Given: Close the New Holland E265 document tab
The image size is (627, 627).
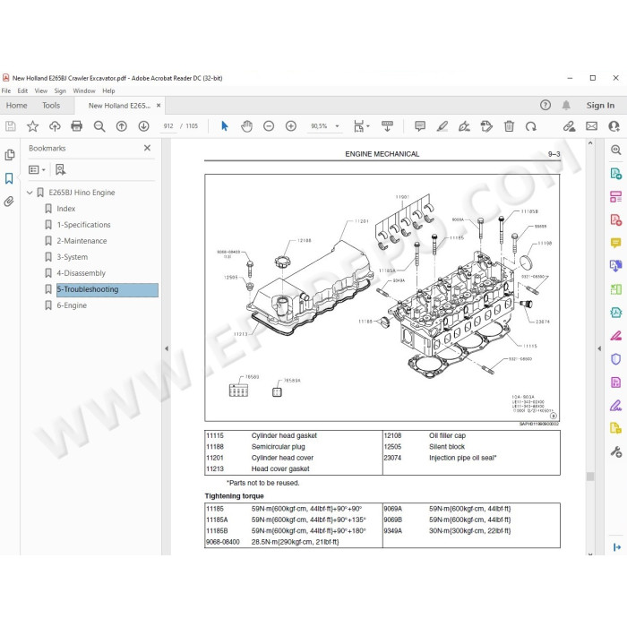Looking at the screenshot, I should [159, 106].
